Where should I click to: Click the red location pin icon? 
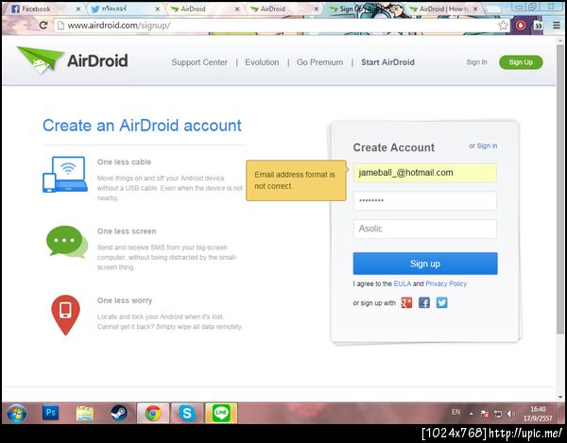[65, 315]
